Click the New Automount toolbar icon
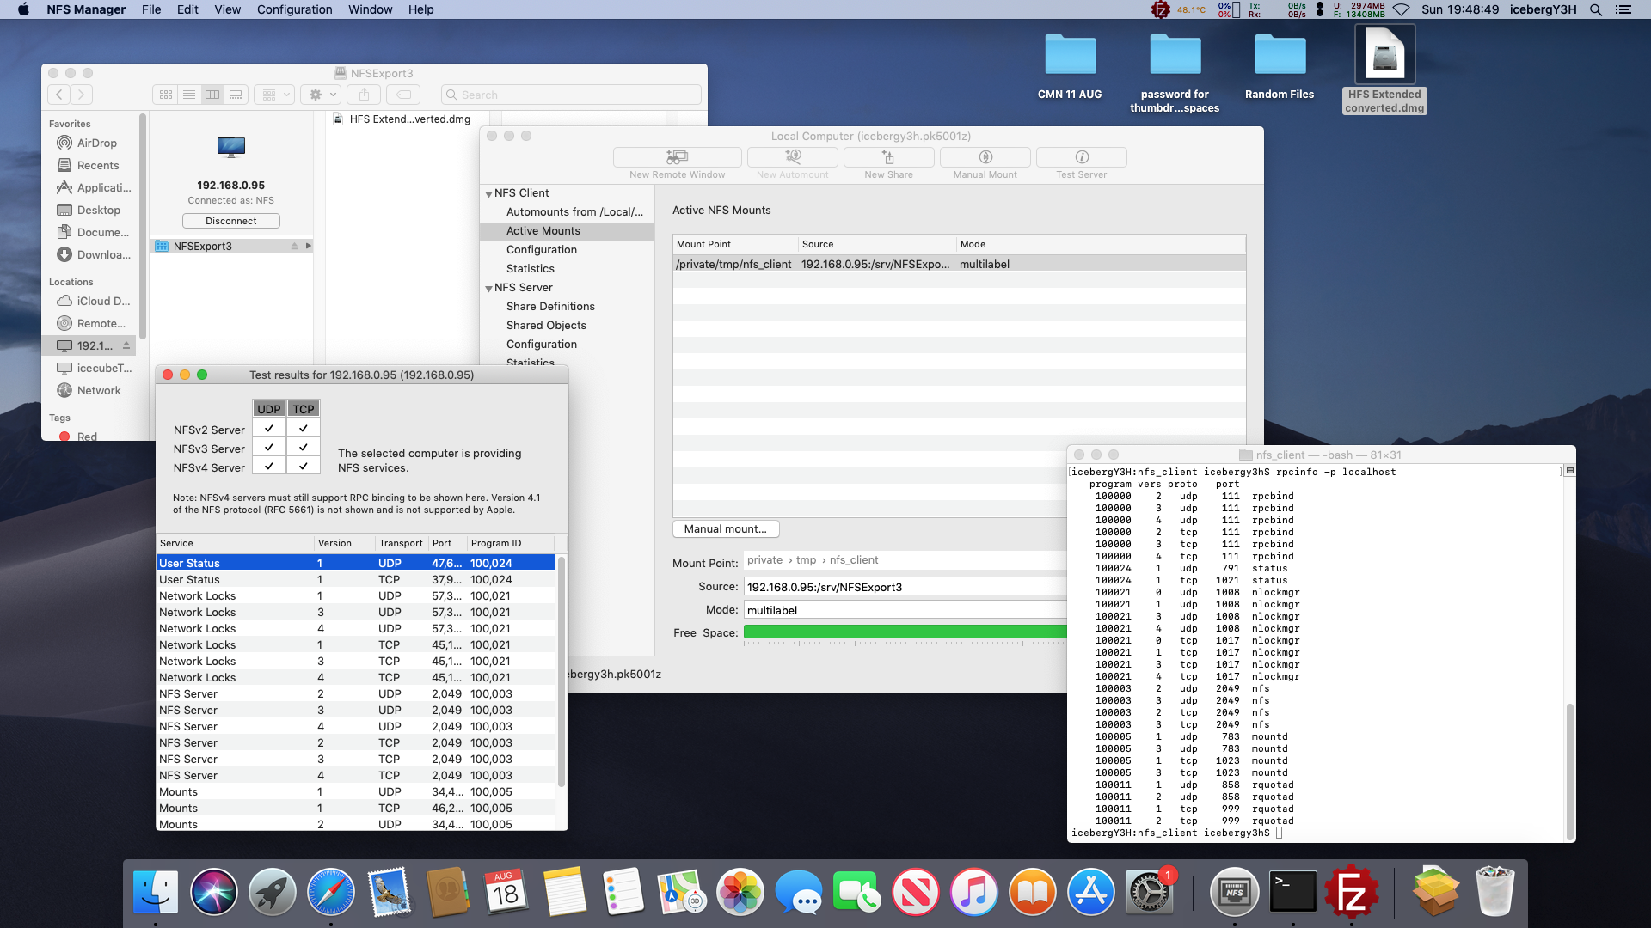The height and width of the screenshot is (928, 1651). pos(793,157)
